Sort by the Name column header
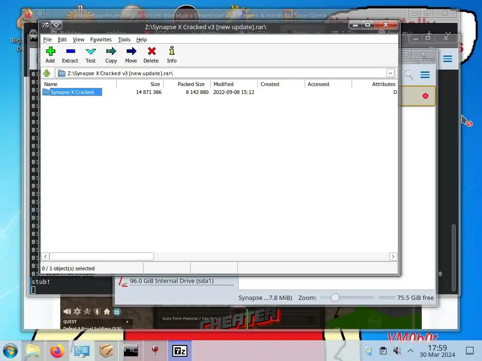 tap(79, 84)
